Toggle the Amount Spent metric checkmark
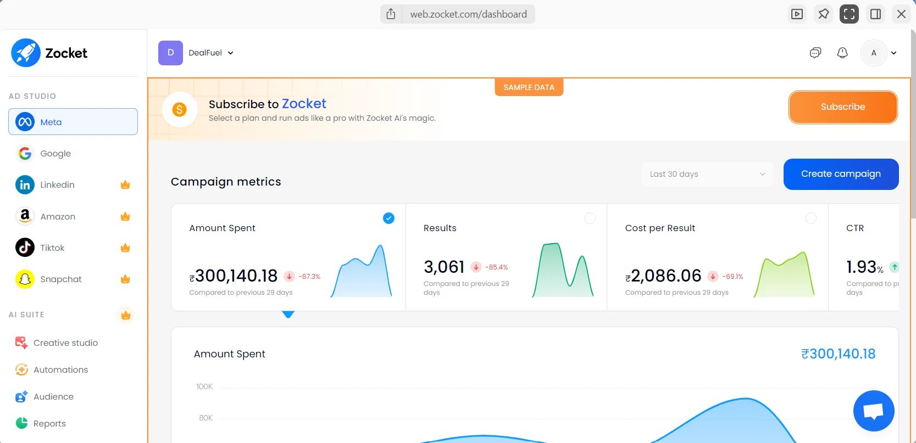This screenshot has width=916, height=443. [388, 218]
